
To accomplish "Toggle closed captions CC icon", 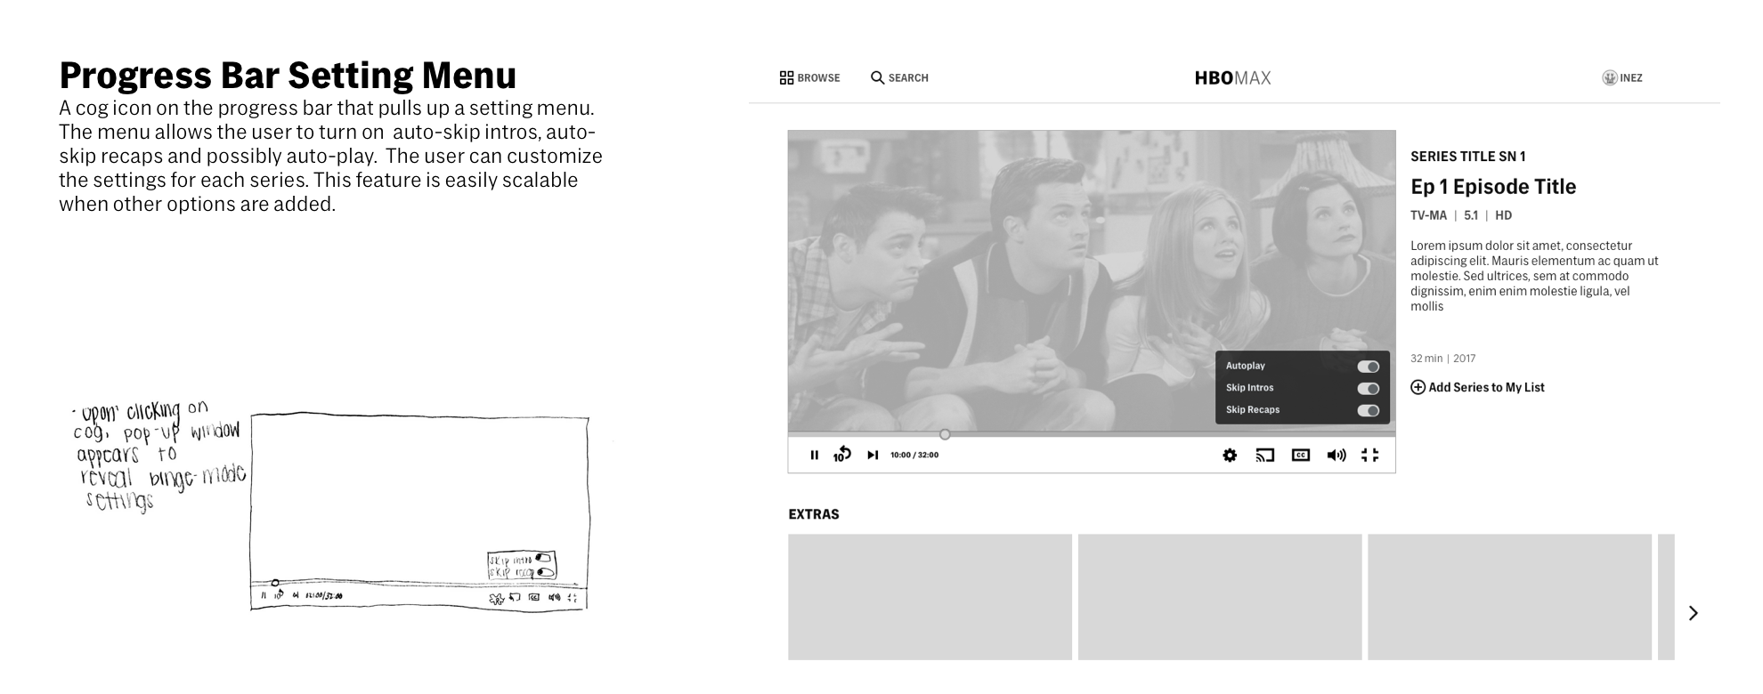I will (x=1301, y=456).
